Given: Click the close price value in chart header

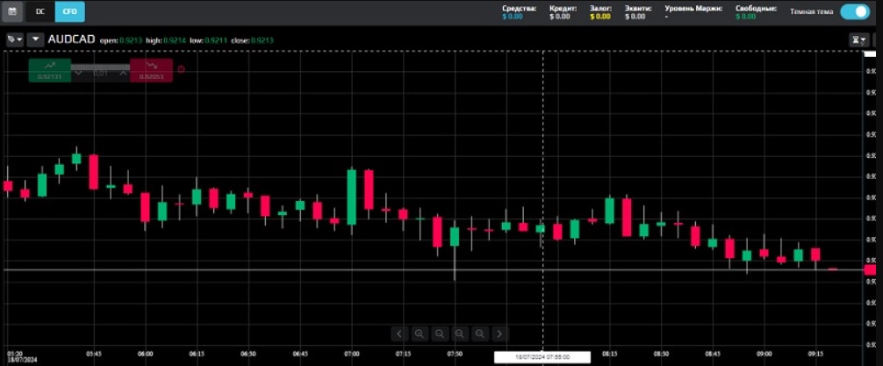Looking at the screenshot, I should tap(262, 40).
